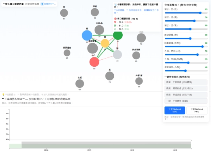The width and height of the screenshot is (211, 158).
Task: Click the value 85 beside the 怒 slider
Action: click(x=206, y=9)
